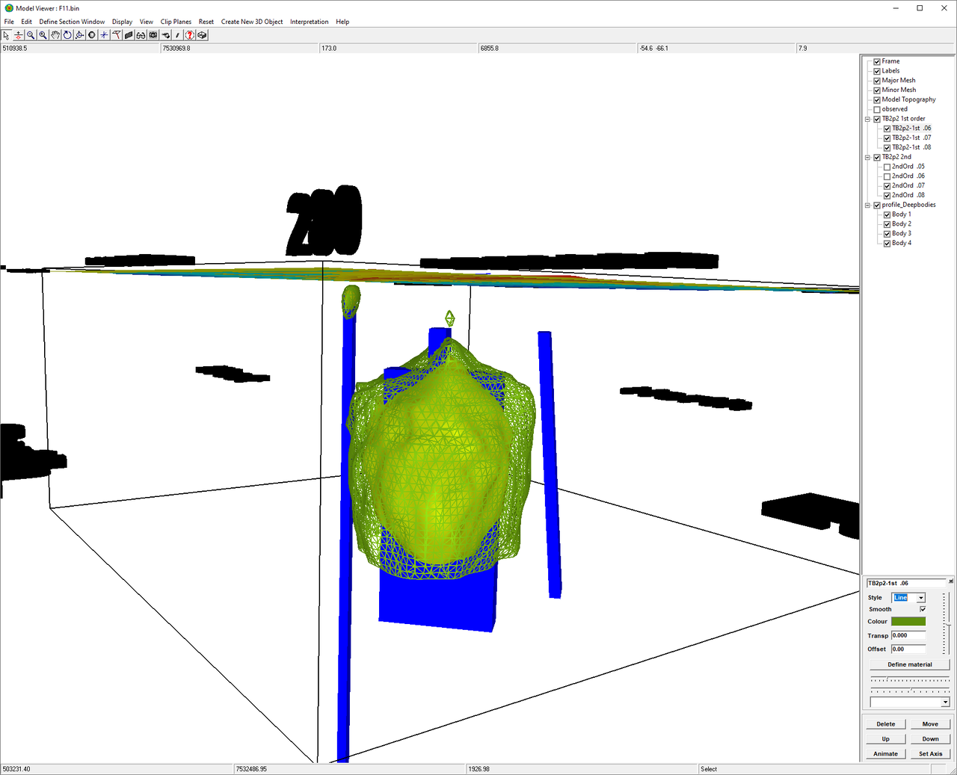This screenshot has height=775, width=957.
Task: Open the Style dropdown list
Action: click(921, 598)
